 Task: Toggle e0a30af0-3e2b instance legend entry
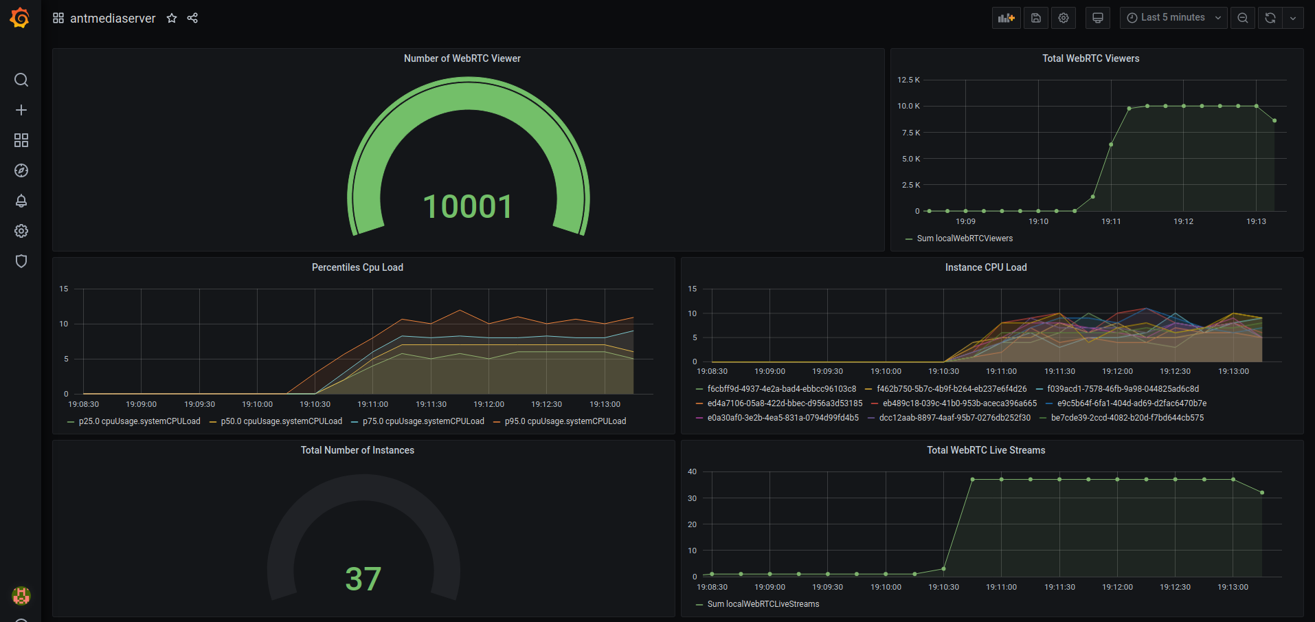tap(783, 418)
